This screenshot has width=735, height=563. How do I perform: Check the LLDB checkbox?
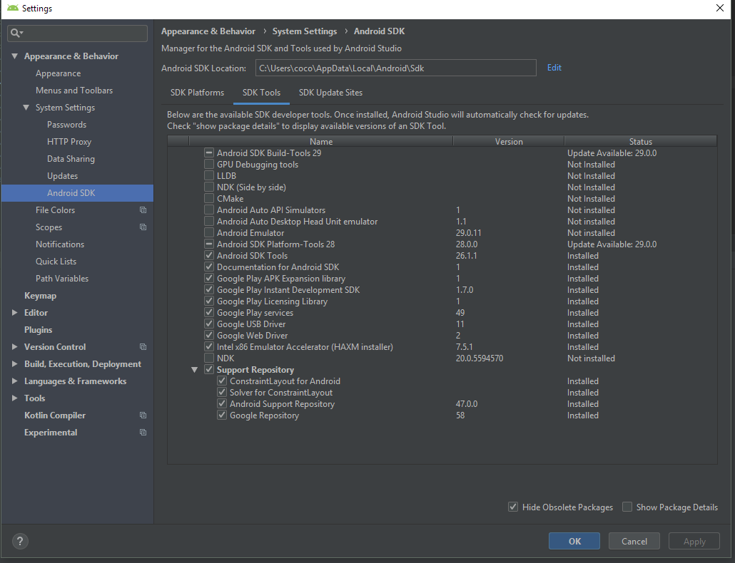(x=209, y=175)
